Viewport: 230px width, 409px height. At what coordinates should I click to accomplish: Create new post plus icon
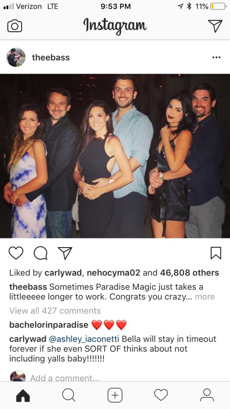click(115, 396)
